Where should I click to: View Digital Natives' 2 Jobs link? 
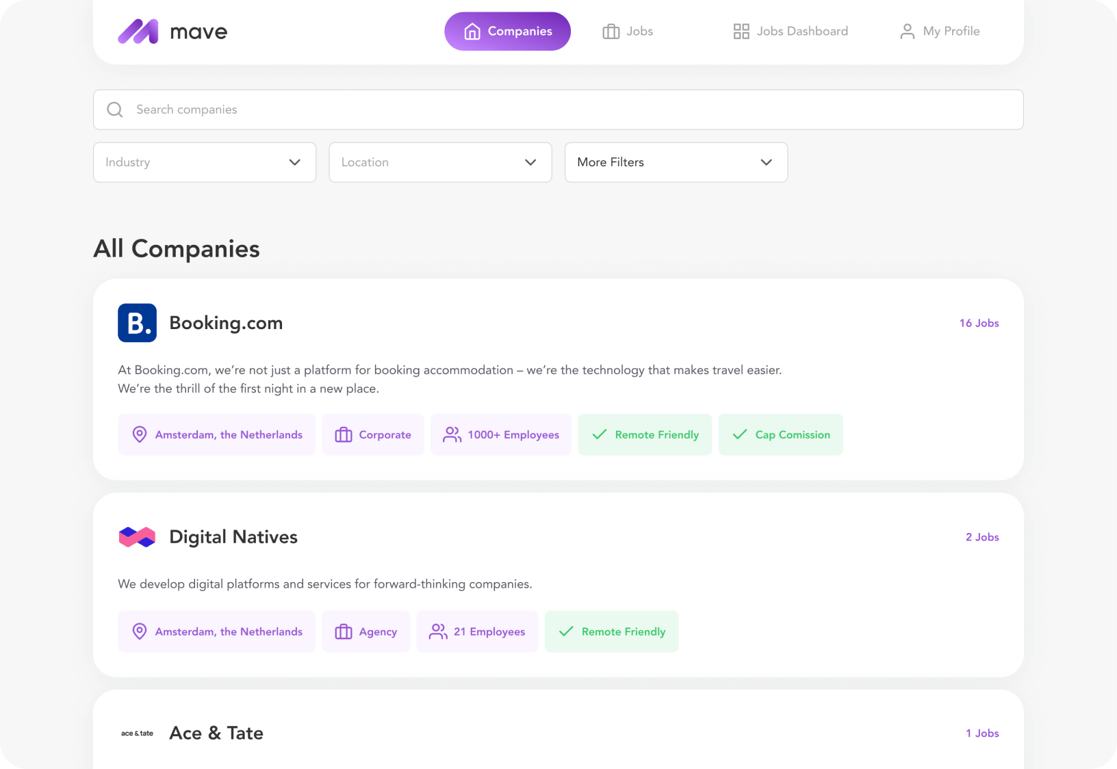(x=982, y=537)
